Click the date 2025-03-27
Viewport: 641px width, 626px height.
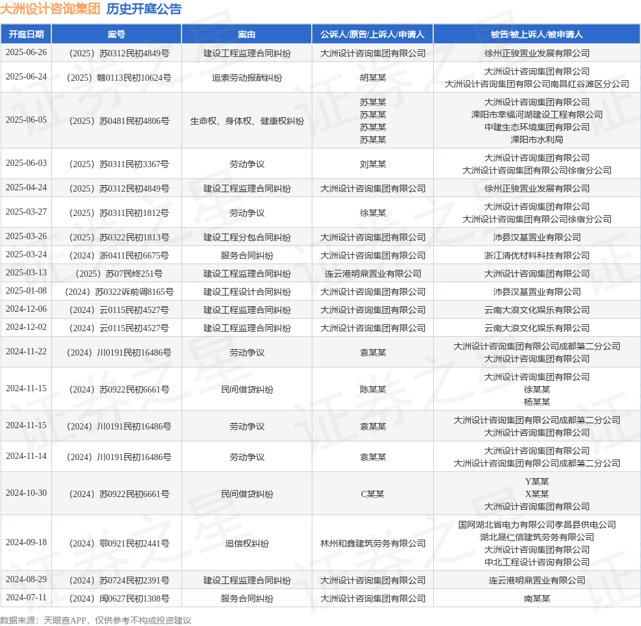26,212
